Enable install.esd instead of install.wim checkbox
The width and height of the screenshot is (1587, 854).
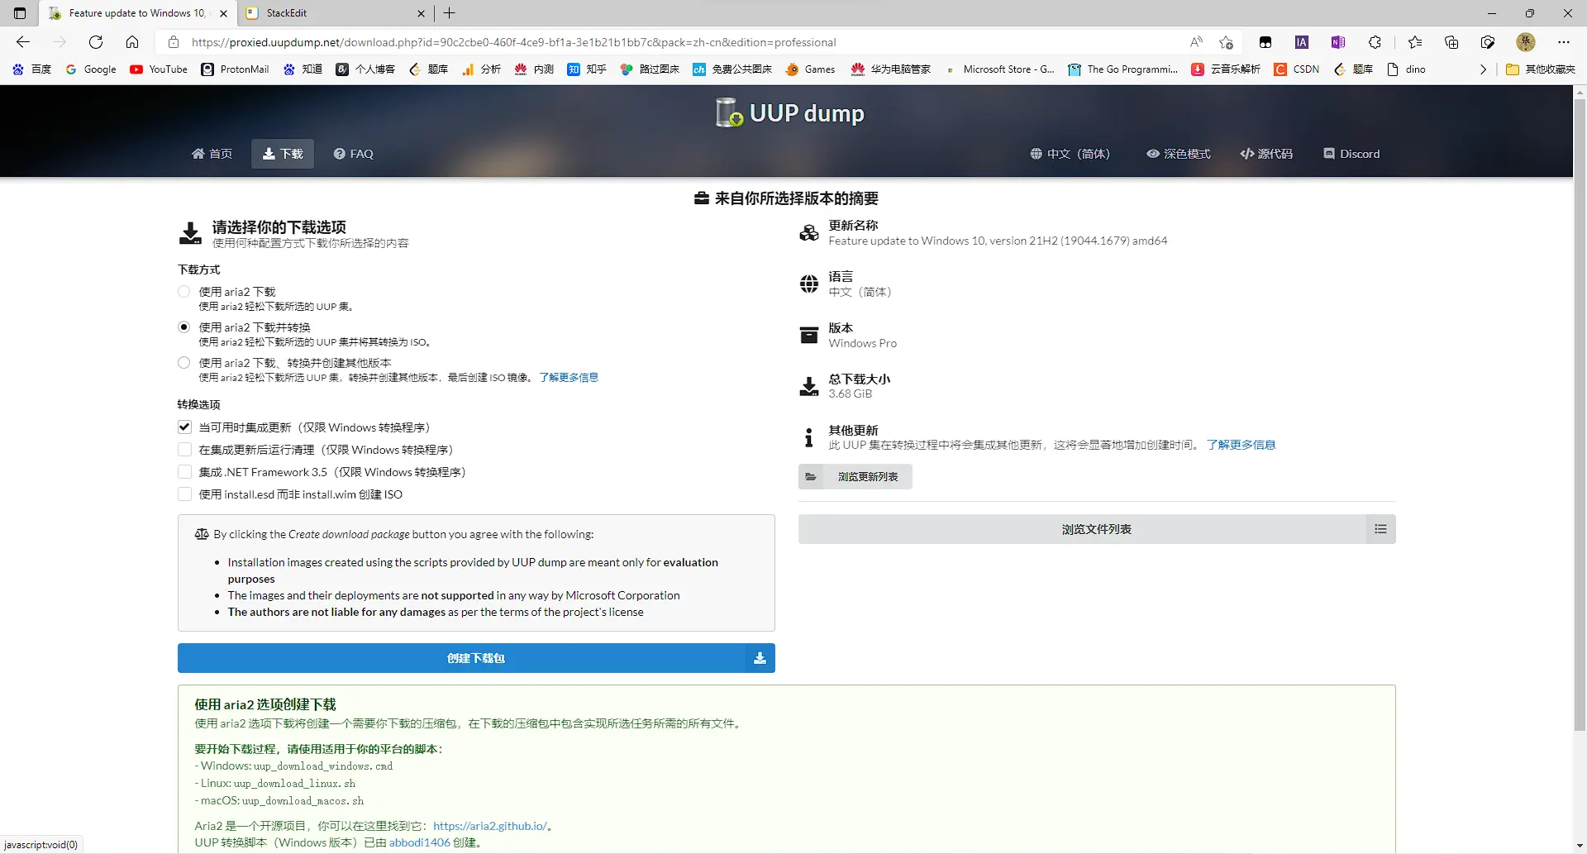click(184, 494)
